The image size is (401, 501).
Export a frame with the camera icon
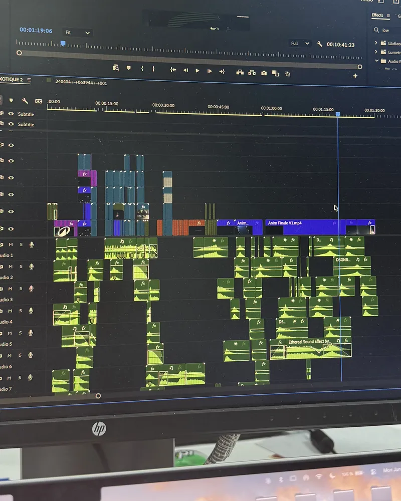point(264,73)
